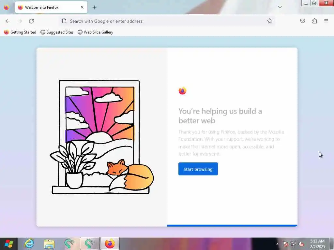Open Save to Pocket icon

click(x=303, y=21)
